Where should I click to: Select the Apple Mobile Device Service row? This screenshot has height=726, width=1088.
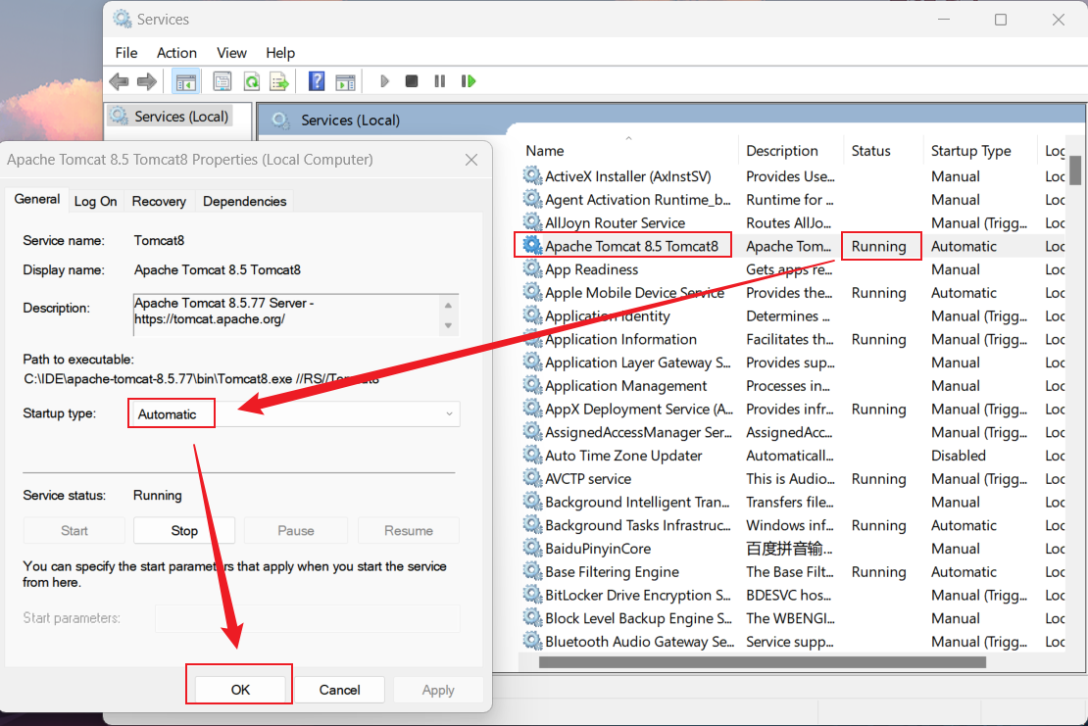(x=795, y=293)
